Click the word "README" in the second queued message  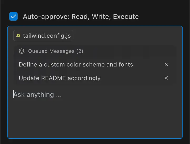tap(52, 78)
